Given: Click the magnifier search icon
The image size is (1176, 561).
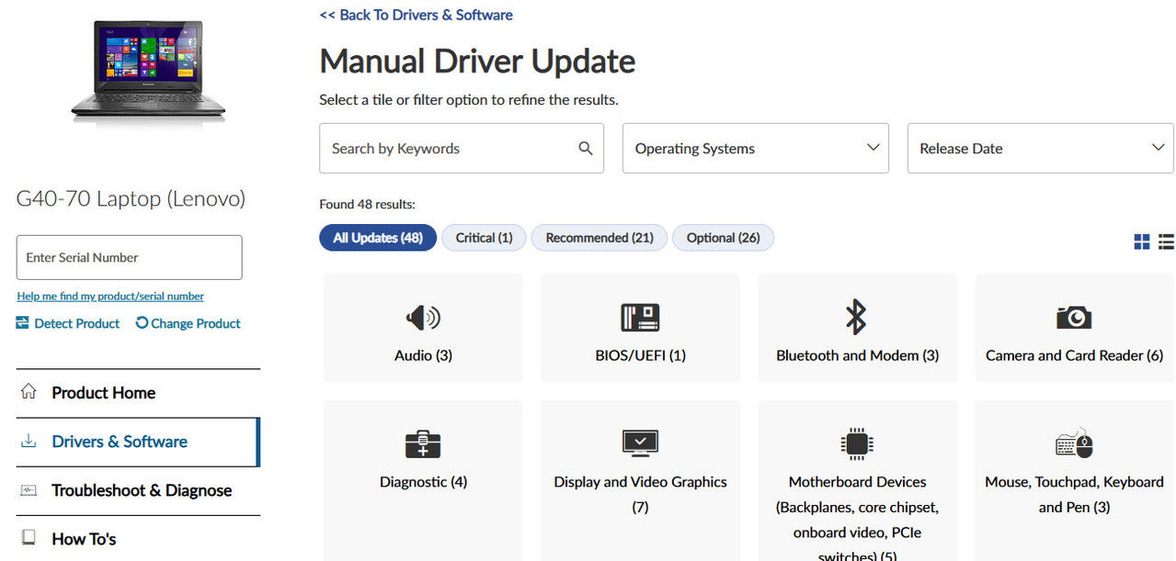Looking at the screenshot, I should point(586,148).
